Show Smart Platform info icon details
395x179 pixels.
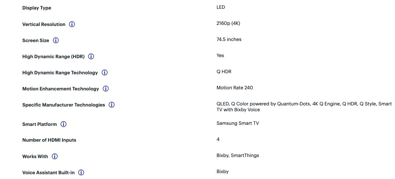[x=64, y=124]
